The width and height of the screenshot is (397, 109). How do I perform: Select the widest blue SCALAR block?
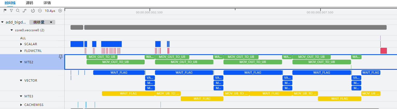pos(112,44)
